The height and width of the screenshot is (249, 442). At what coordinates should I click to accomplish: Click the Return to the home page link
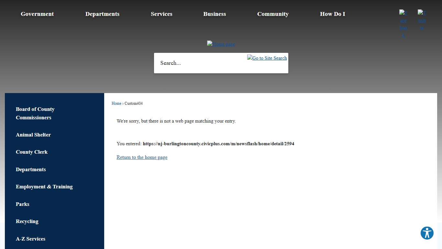tap(142, 157)
